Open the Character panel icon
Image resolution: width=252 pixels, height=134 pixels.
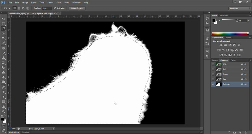[207, 51]
